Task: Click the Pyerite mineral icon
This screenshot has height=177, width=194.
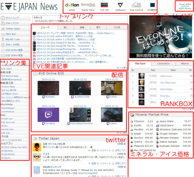Action: (132, 126)
